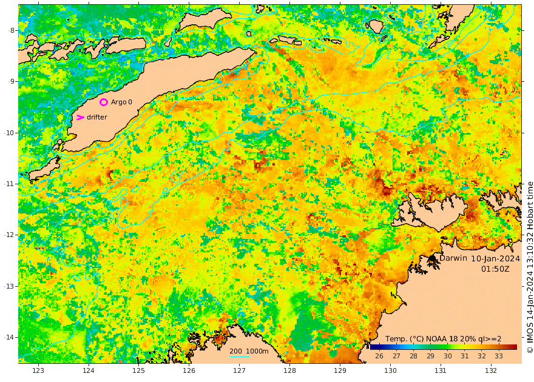Click latitude label -14 on left axis
Image resolution: width=534 pixels, height=382 pixels.
pyautogui.click(x=10, y=338)
